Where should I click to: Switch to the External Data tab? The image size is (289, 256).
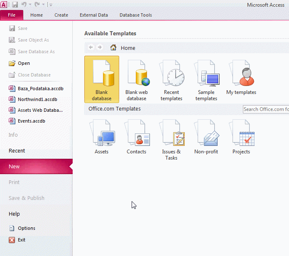point(93,15)
